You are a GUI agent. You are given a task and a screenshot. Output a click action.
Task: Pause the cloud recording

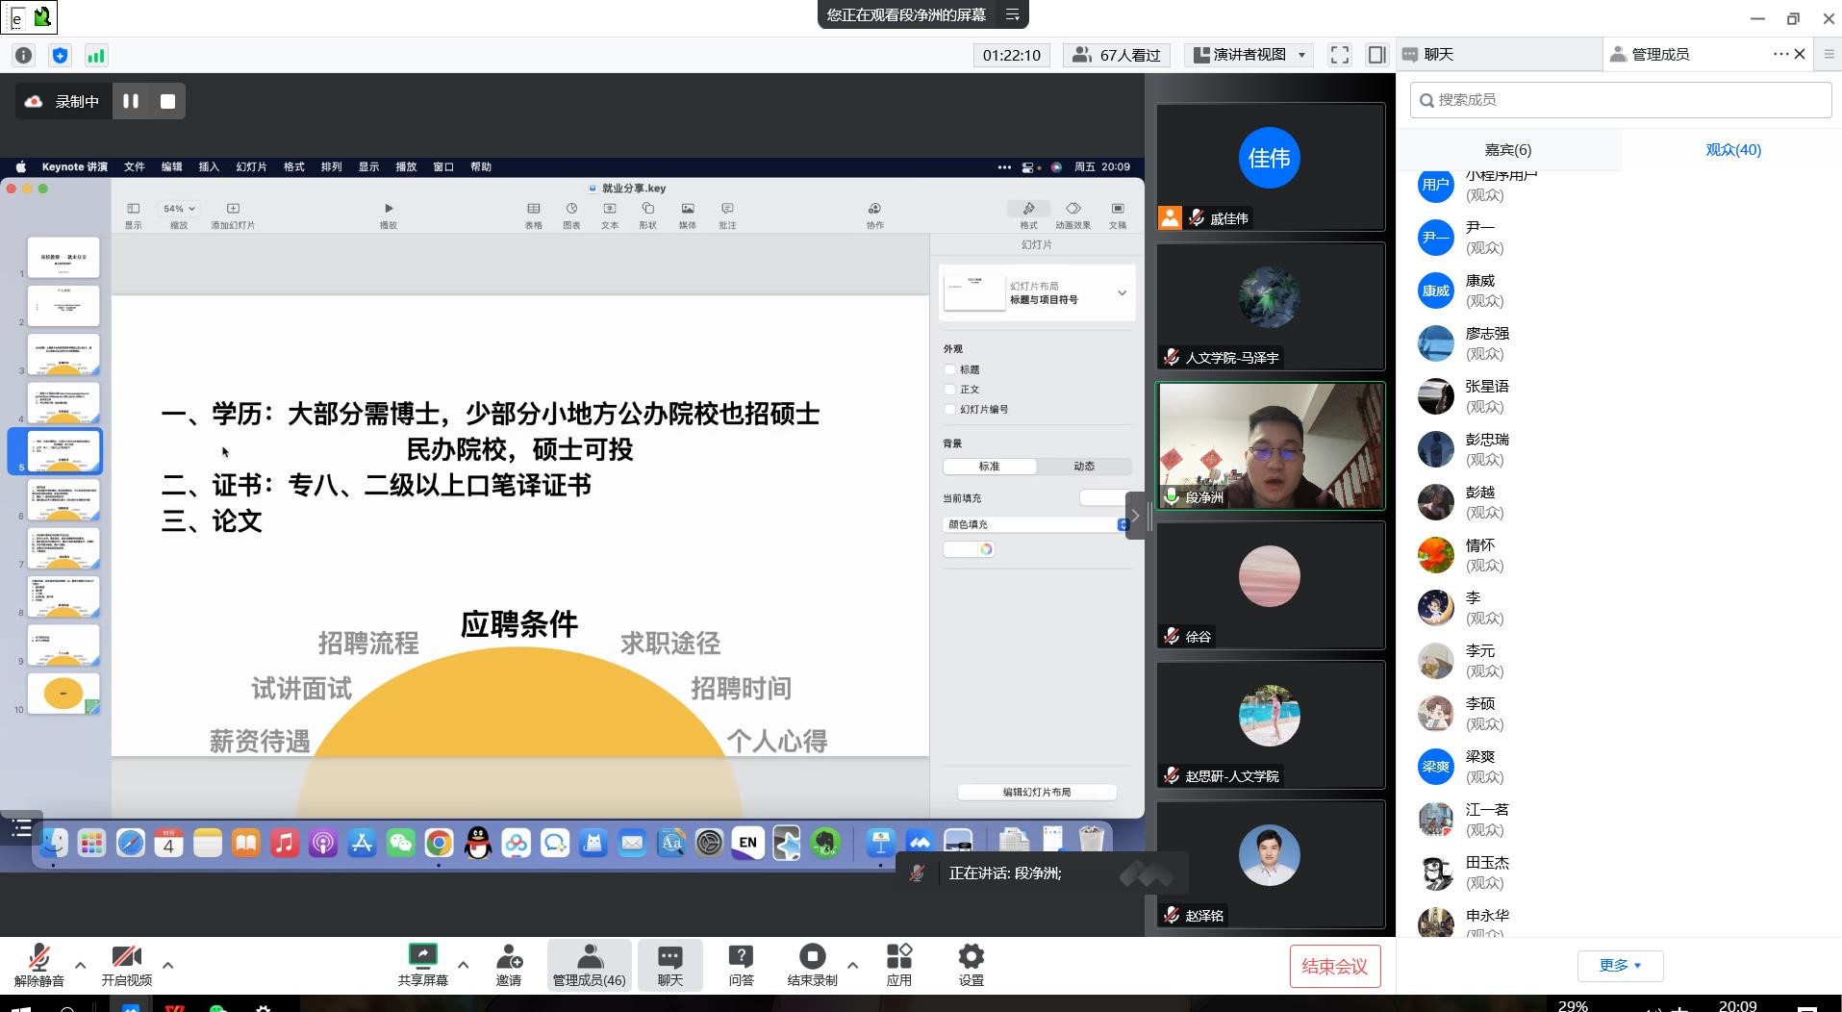tap(131, 101)
